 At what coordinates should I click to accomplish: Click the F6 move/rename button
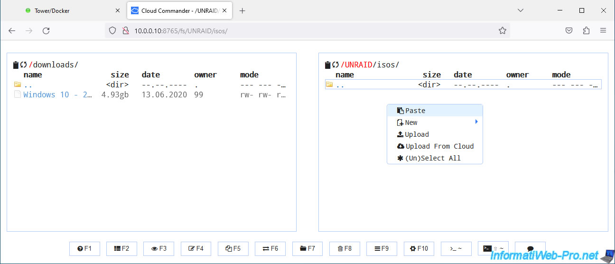270,248
